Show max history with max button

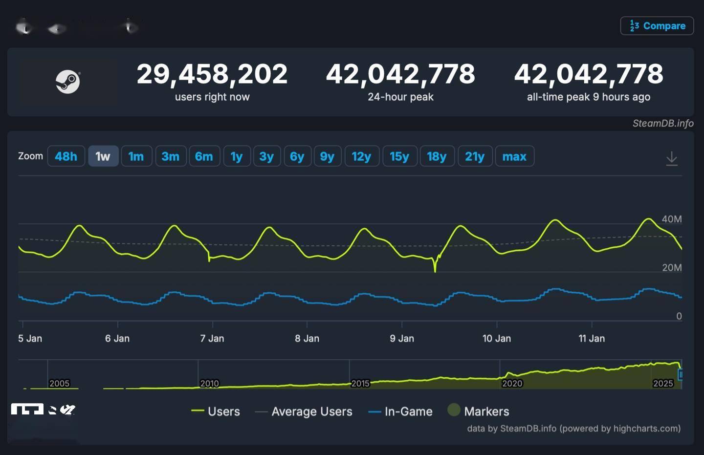(514, 156)
